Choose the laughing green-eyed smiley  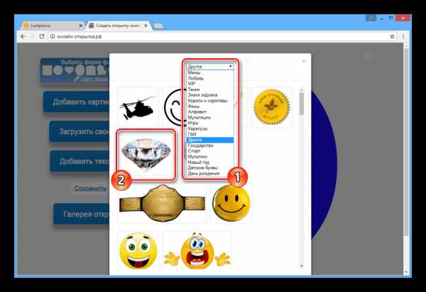pos(138,250)
